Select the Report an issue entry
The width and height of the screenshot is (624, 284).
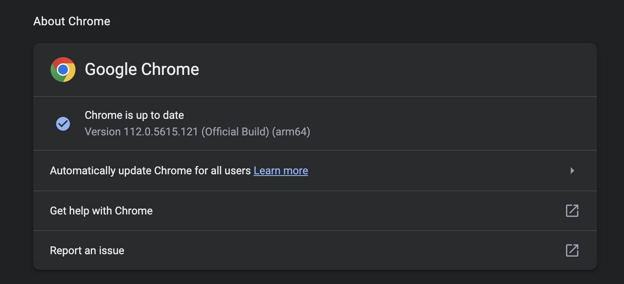coord(87,250)
